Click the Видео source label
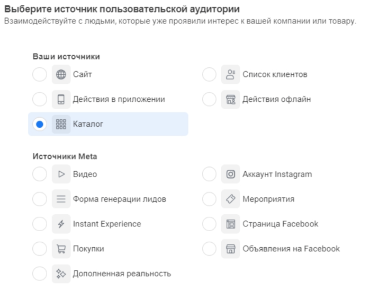 pyautogui.click(x=85, y=174)
